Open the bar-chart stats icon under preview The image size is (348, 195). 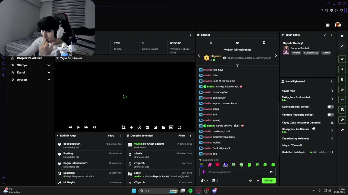147,127
